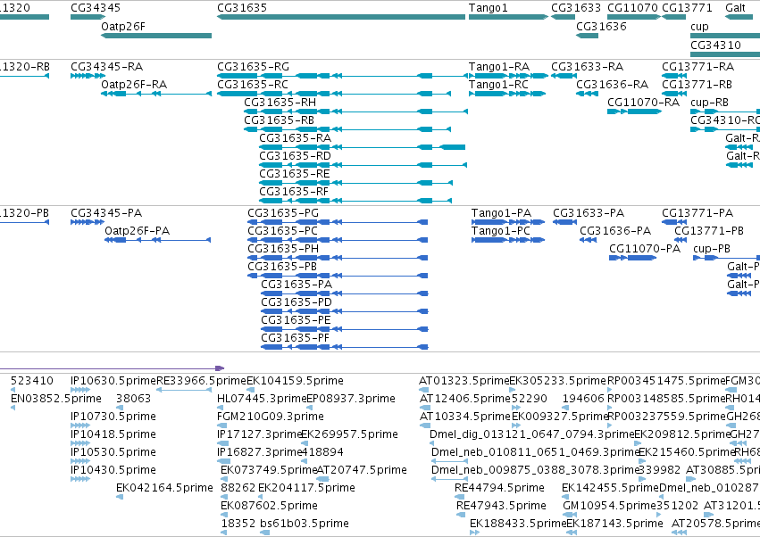The height and width of the screenshot is (537, 760).
Task: Click transcript Oatp26F-RA
Action: [x=156, y=94]
